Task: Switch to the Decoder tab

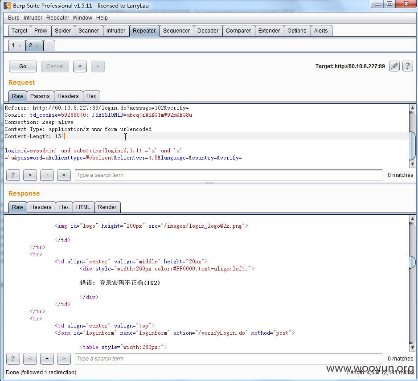Action: 208,31
